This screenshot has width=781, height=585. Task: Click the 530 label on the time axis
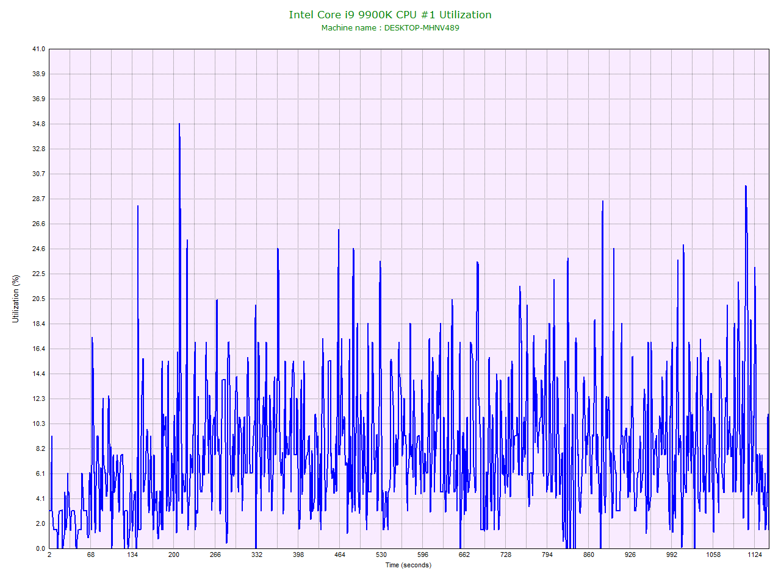[x=381, y=555]
